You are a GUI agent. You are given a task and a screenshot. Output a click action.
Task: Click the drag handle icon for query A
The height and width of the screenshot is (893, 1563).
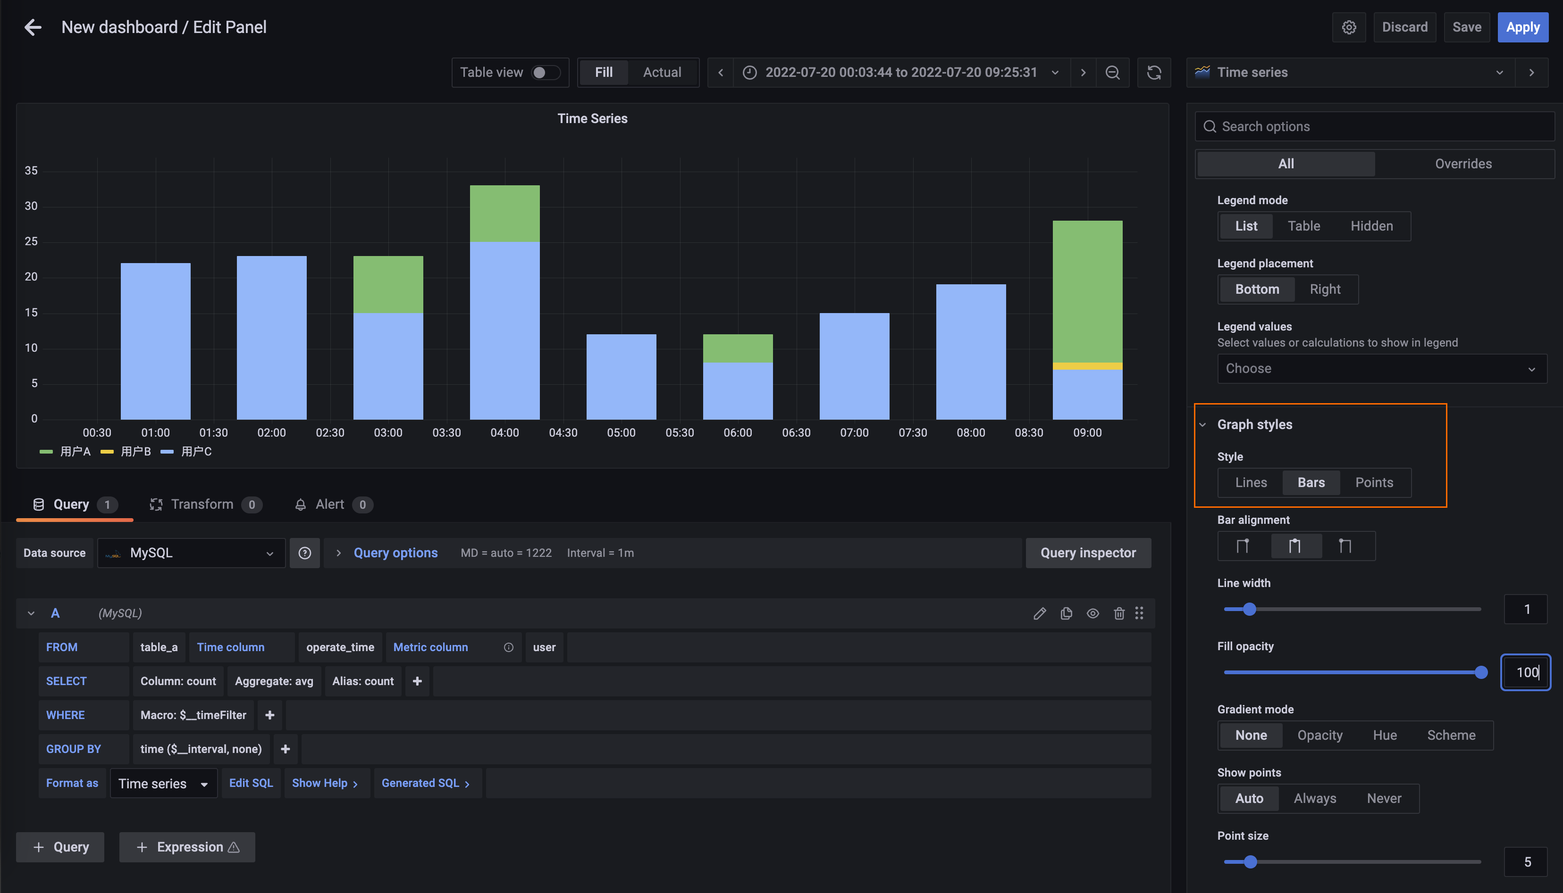coord(1139,613)
